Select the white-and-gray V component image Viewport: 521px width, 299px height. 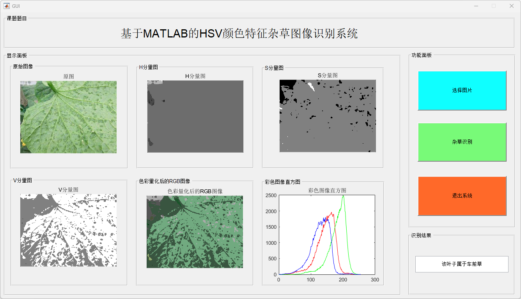tap(68, 230)
